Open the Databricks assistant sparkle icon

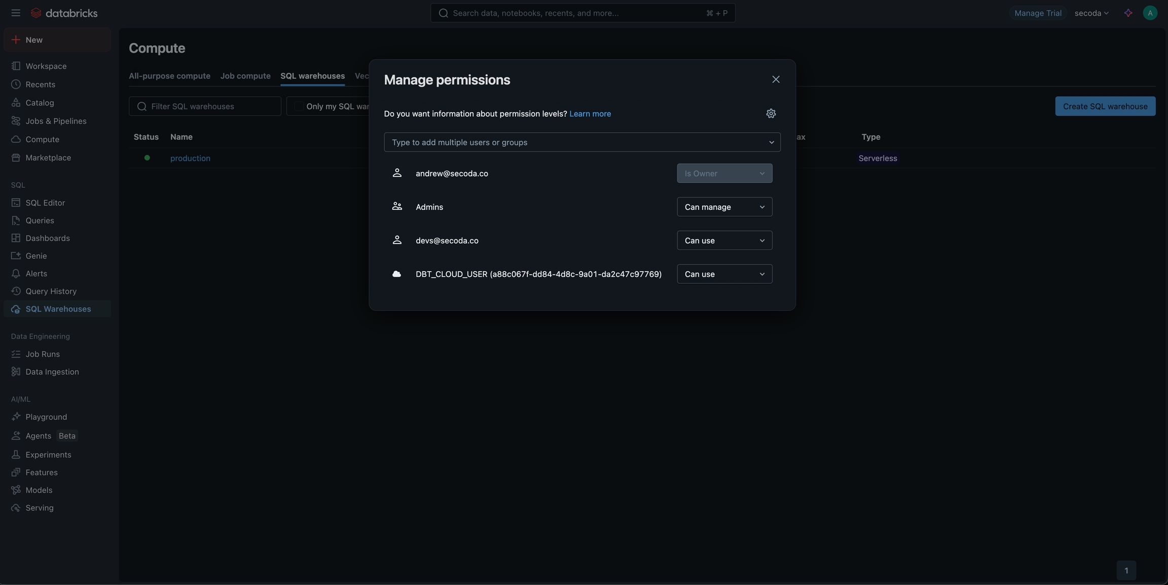tap(1128, 13)
